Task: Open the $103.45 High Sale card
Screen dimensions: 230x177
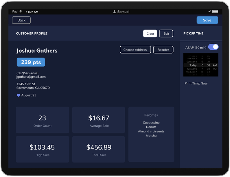Action: coord(43,149)
